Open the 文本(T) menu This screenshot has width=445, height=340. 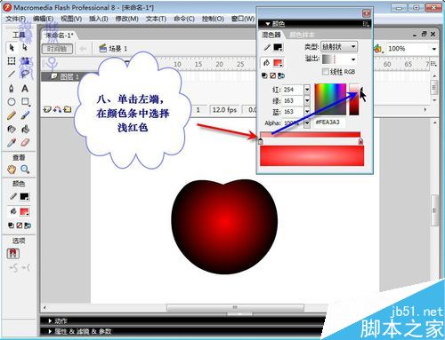tap(156, 19)
